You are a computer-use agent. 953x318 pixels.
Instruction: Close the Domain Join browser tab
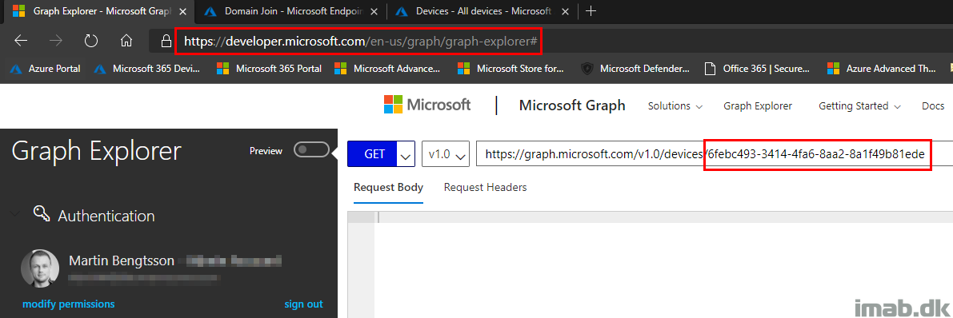(x=374, y=11)
